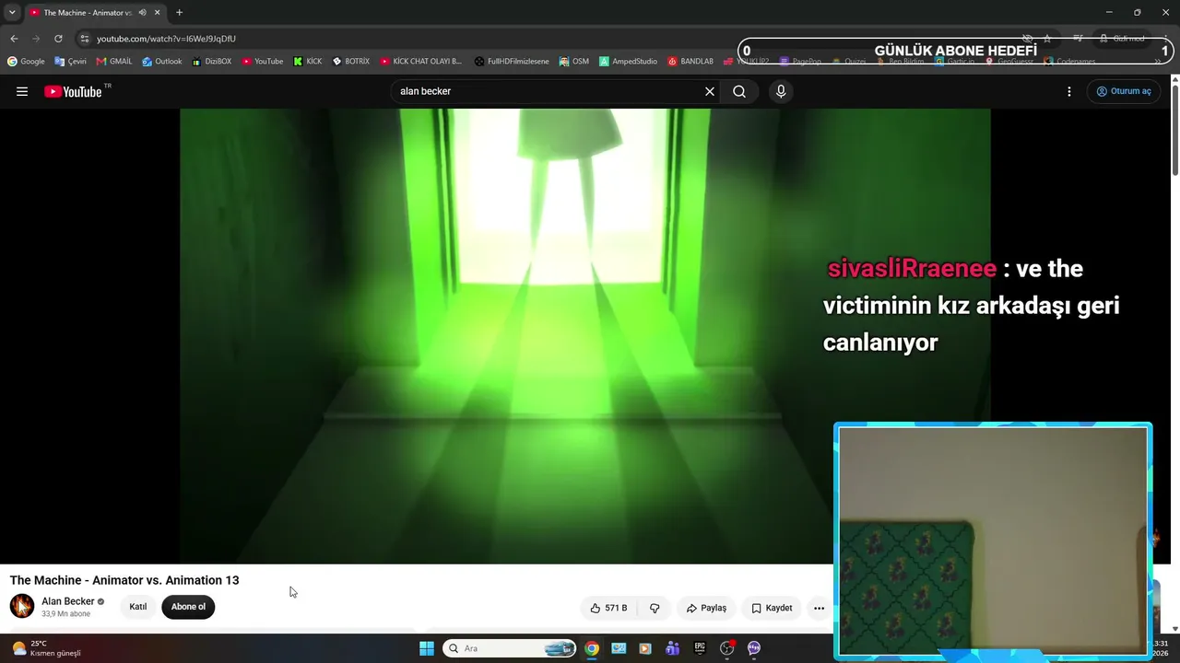
Task: Open the KİCK CHAT OLAYI bookmark
Action: click(421, 62)
